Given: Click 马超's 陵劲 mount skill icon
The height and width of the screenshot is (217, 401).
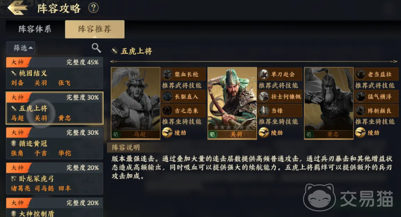Looking at the screenshot, I should click(x=167, y=132).
